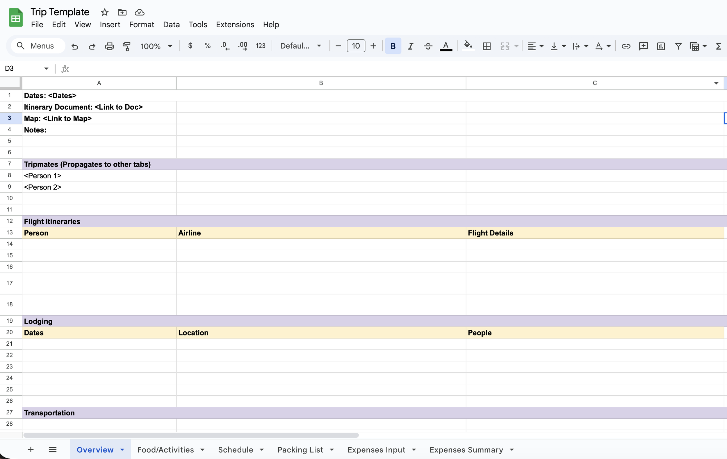Insert a comment on the cell
This screenshot has height=459, width=727.
(x=643, y=46)
